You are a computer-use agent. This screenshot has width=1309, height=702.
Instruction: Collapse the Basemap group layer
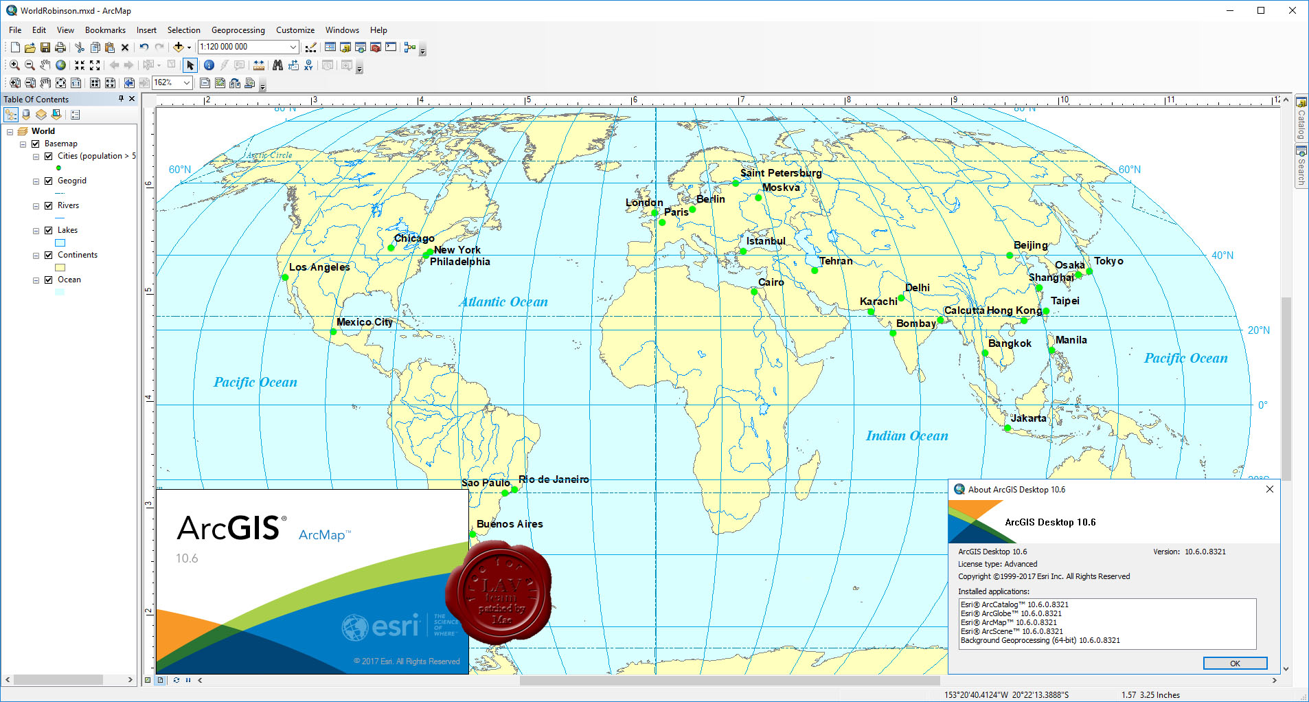tap(23, 144)
